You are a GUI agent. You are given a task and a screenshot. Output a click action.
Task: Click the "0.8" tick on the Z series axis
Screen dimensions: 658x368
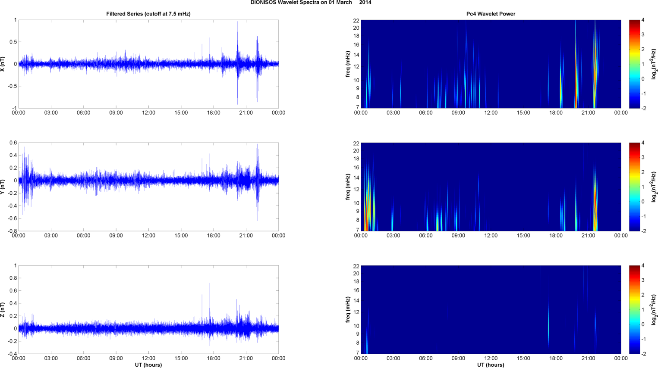point(13,278)
